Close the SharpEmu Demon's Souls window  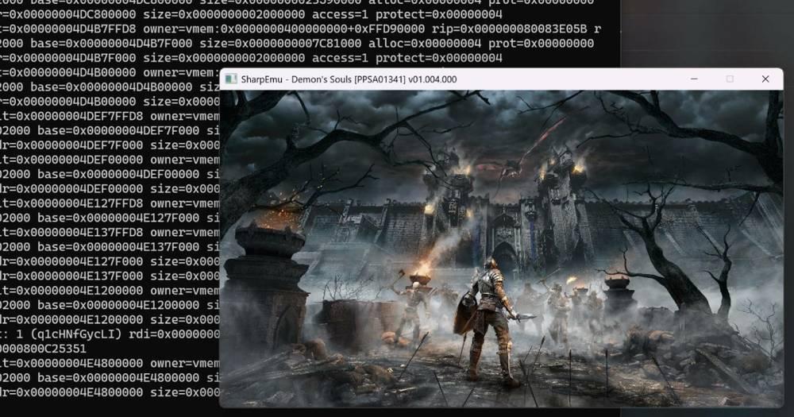point(765,79)
